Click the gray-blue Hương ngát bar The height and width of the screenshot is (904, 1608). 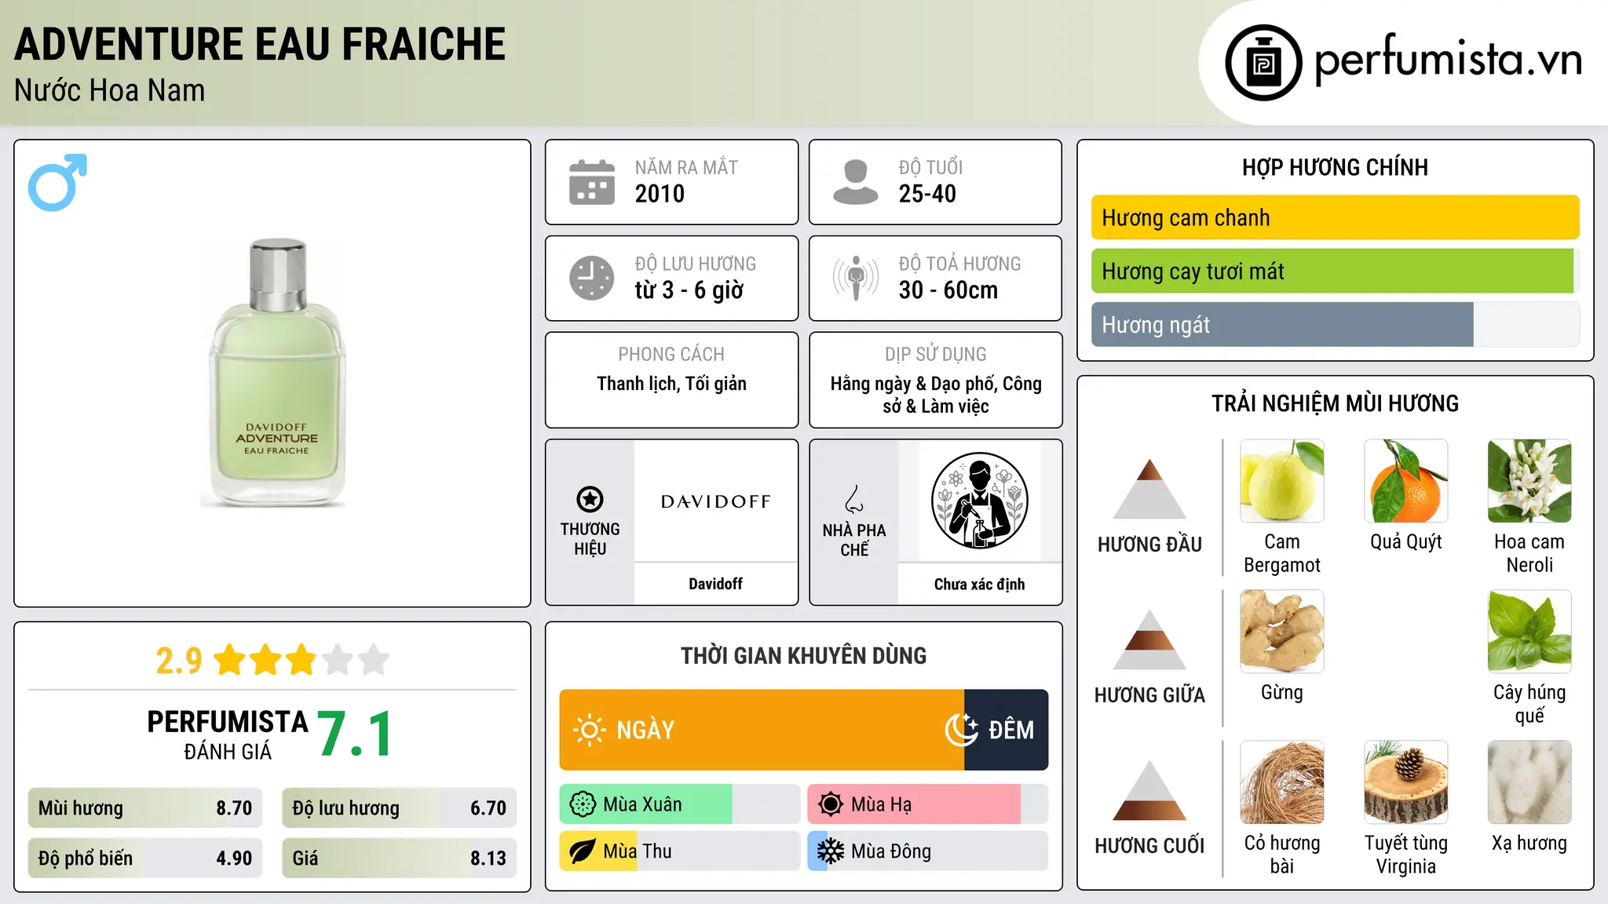point(1282,325)
